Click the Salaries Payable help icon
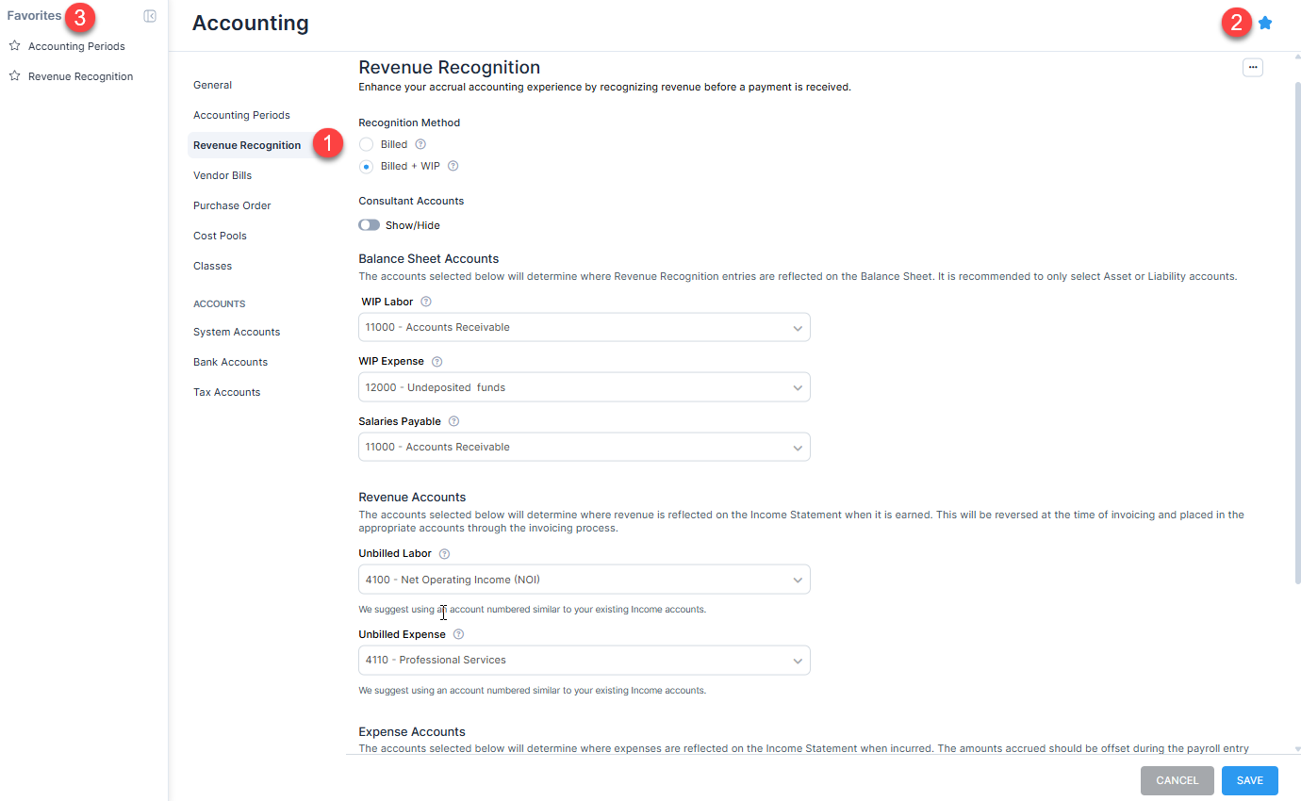Viewport: 1301px width, 801px height. point(453,420)
